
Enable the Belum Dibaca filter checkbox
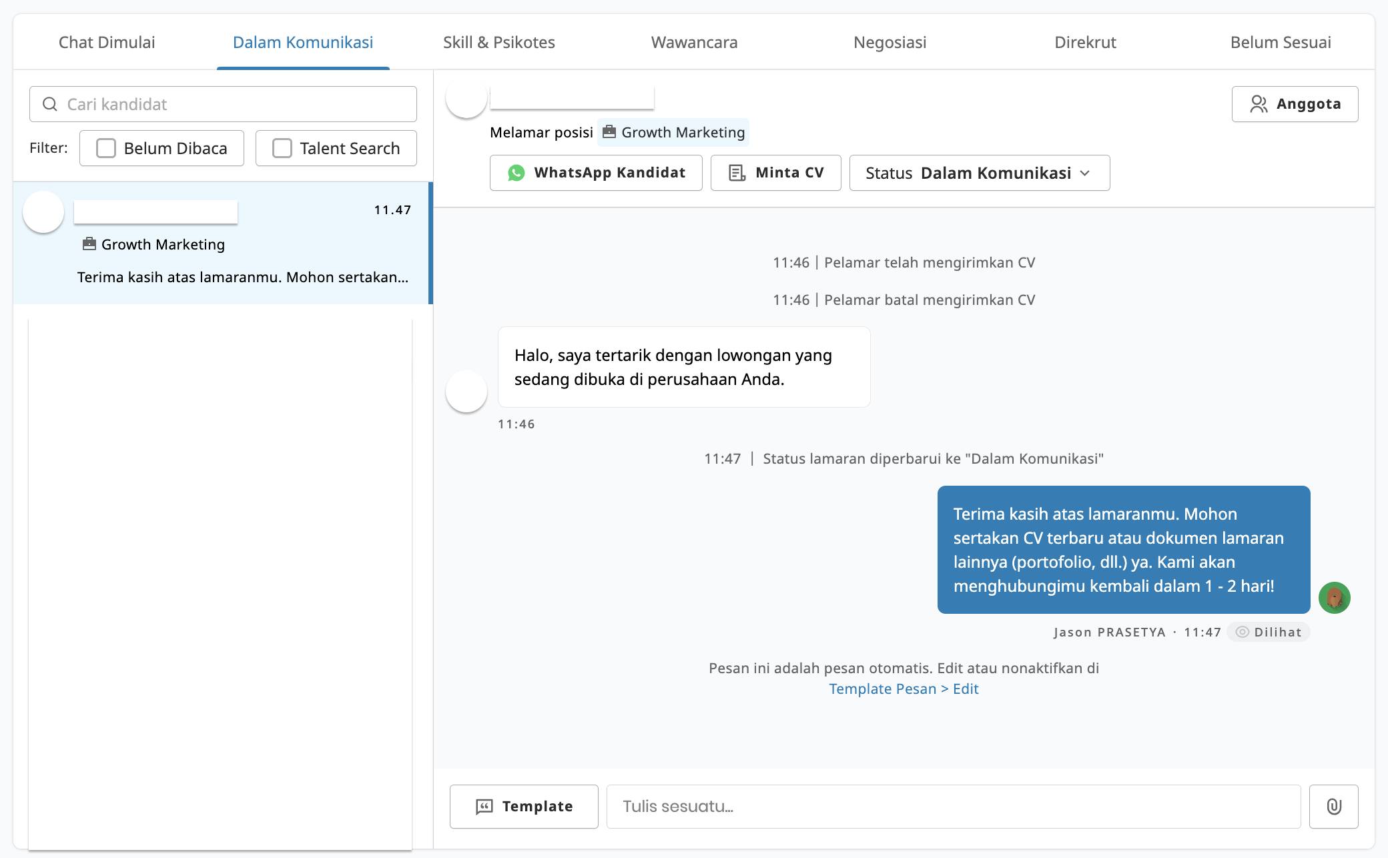click(106, 148)
